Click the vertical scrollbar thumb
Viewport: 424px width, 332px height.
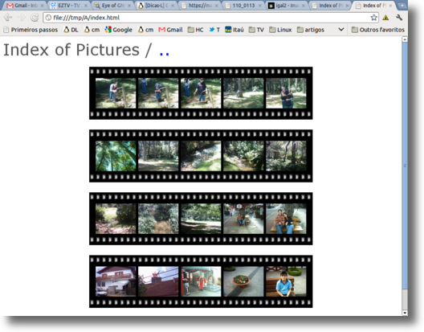405,165
